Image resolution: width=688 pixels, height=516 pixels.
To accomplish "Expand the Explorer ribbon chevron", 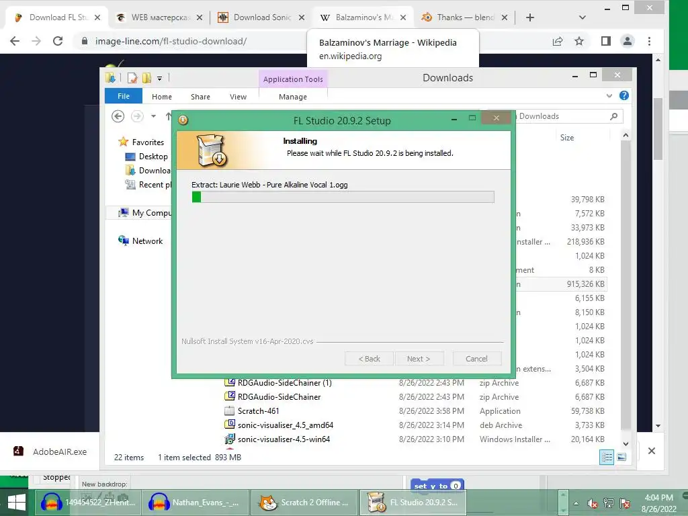I will click(609, 95).
